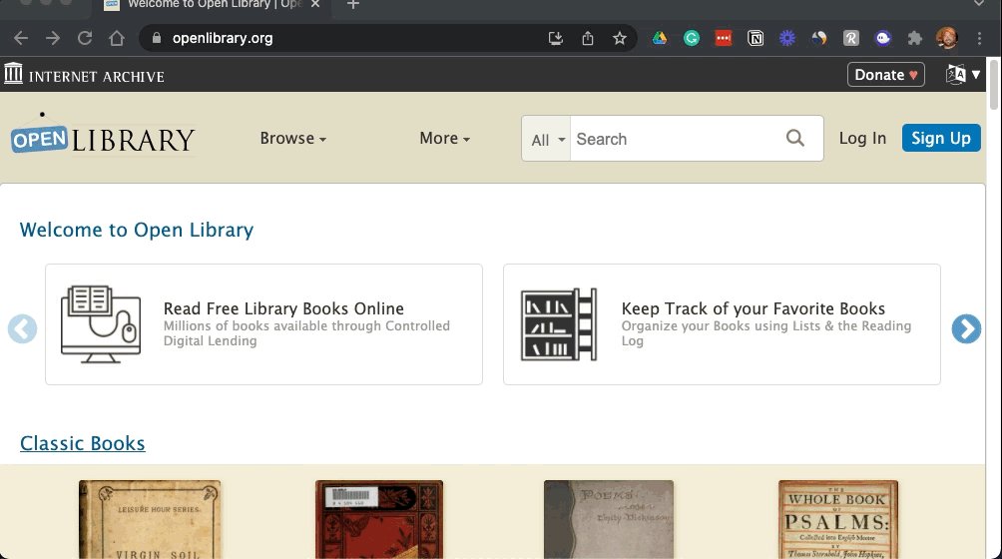Go back to the previous page
This screenshot has height=559, width=1002.
pos(21,38)
